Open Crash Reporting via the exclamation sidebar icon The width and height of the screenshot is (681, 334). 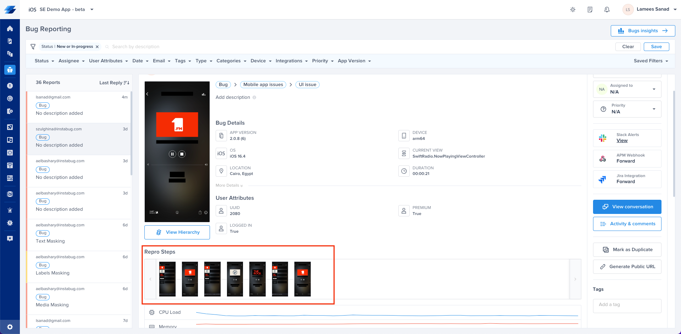10,85
